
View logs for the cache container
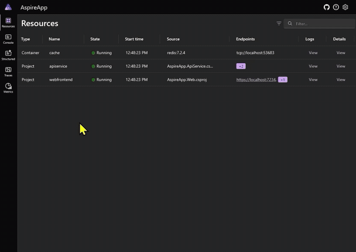(313, 53)
